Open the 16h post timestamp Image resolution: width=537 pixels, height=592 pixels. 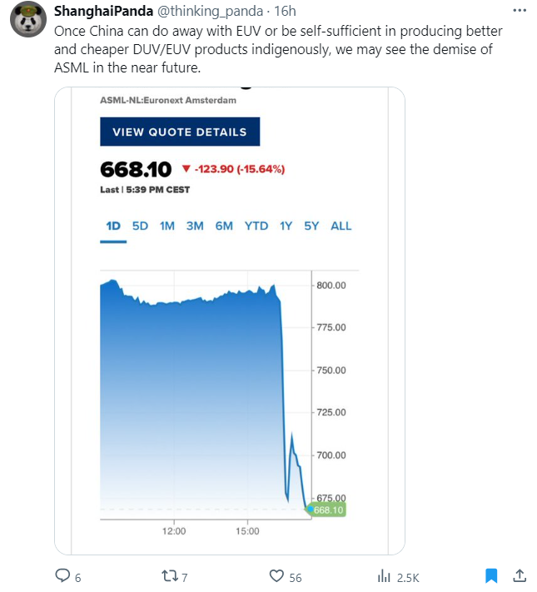click(x=285, y=12)
